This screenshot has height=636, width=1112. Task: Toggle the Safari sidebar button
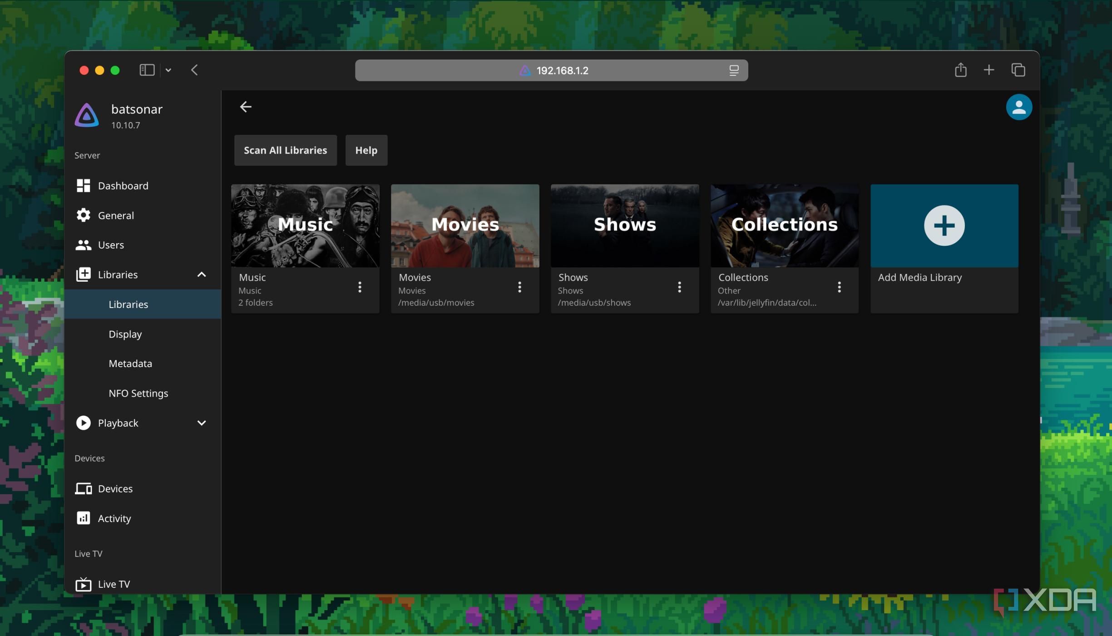(x=147, y=70)
